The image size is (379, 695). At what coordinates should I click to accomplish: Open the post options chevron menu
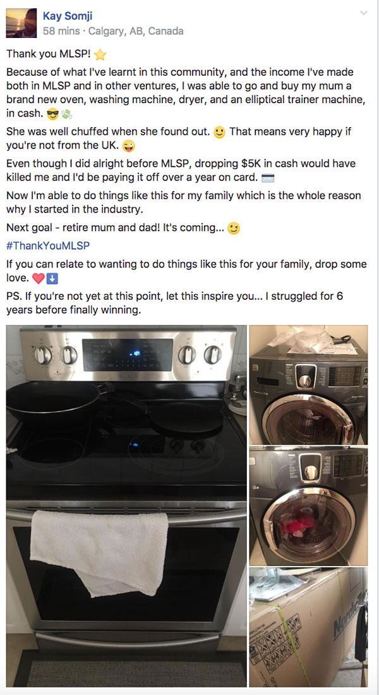[363, 13]
